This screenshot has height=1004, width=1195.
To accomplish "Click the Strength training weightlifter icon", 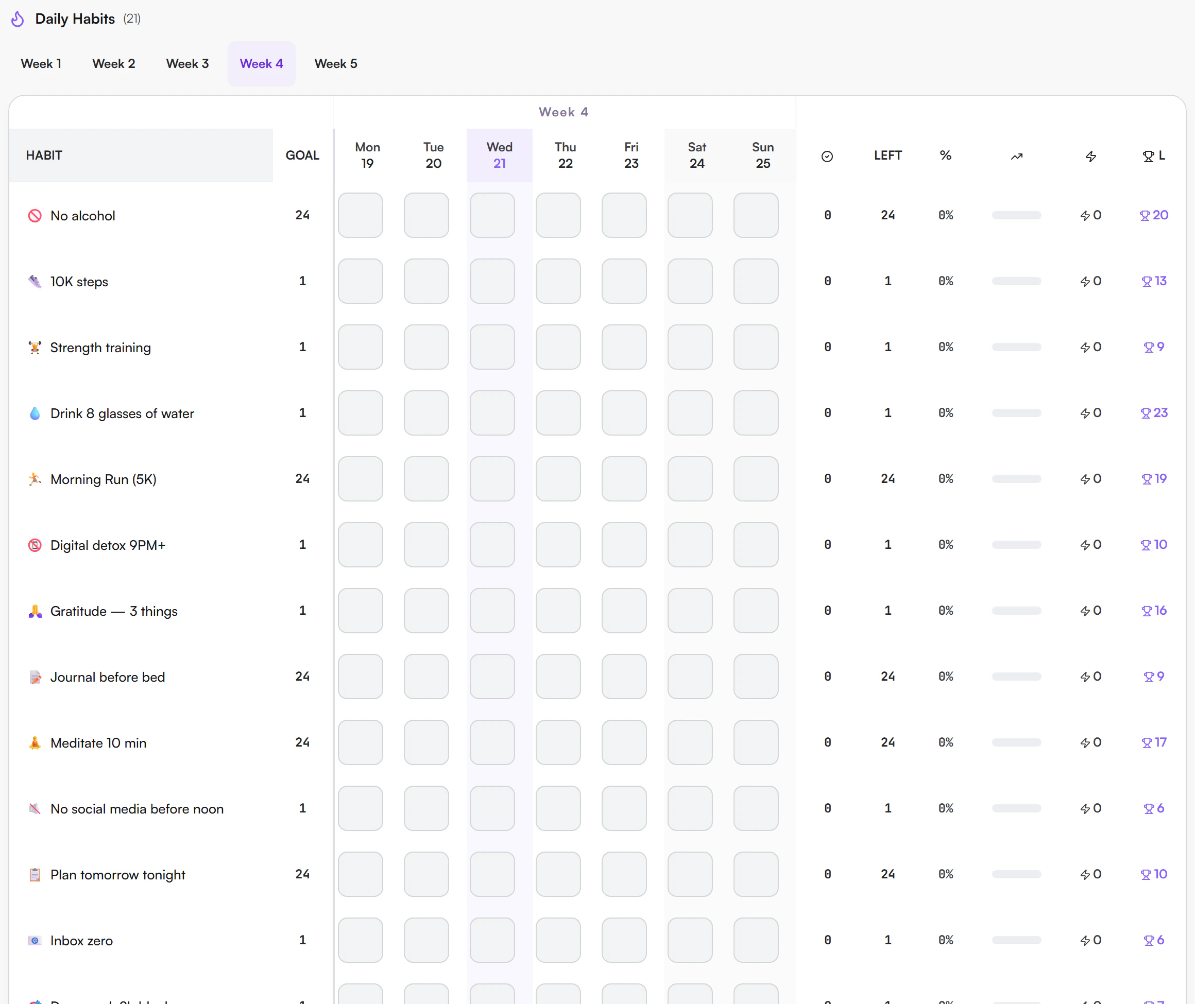I will [x=35, y=347].
